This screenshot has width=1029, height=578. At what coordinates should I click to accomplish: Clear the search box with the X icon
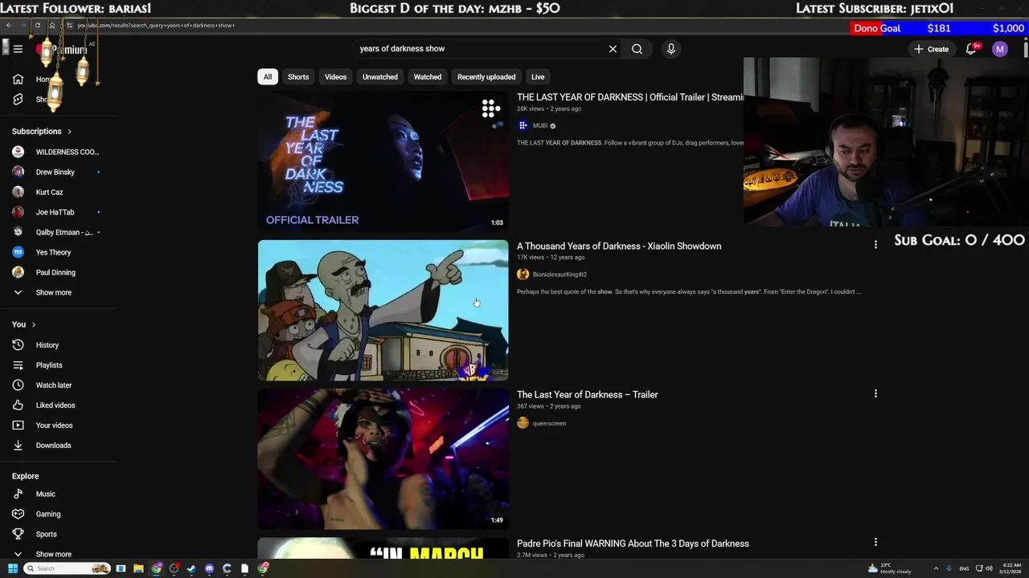[613, 49]
